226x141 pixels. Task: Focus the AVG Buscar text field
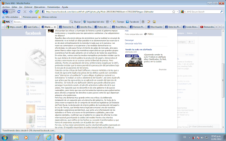(41, 22)
